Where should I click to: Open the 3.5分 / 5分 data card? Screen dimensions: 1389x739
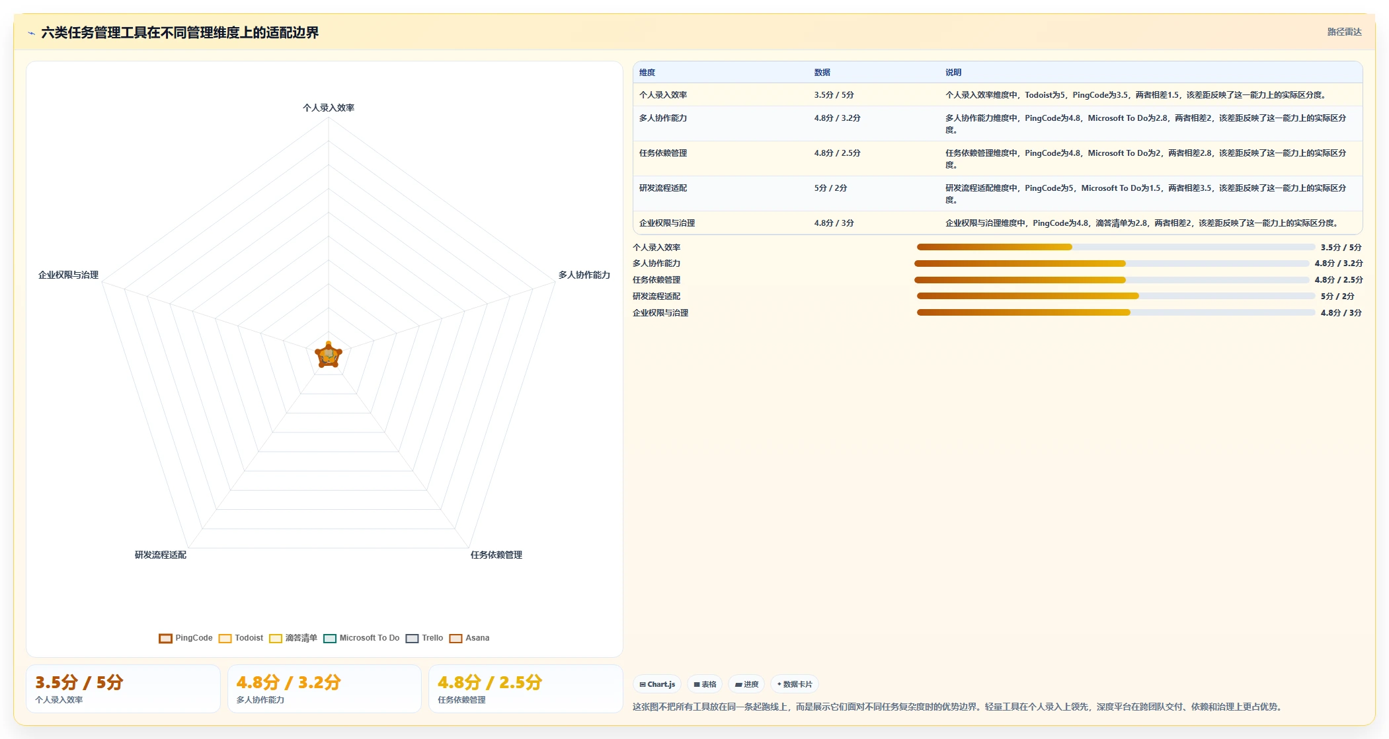pos(123,689)
